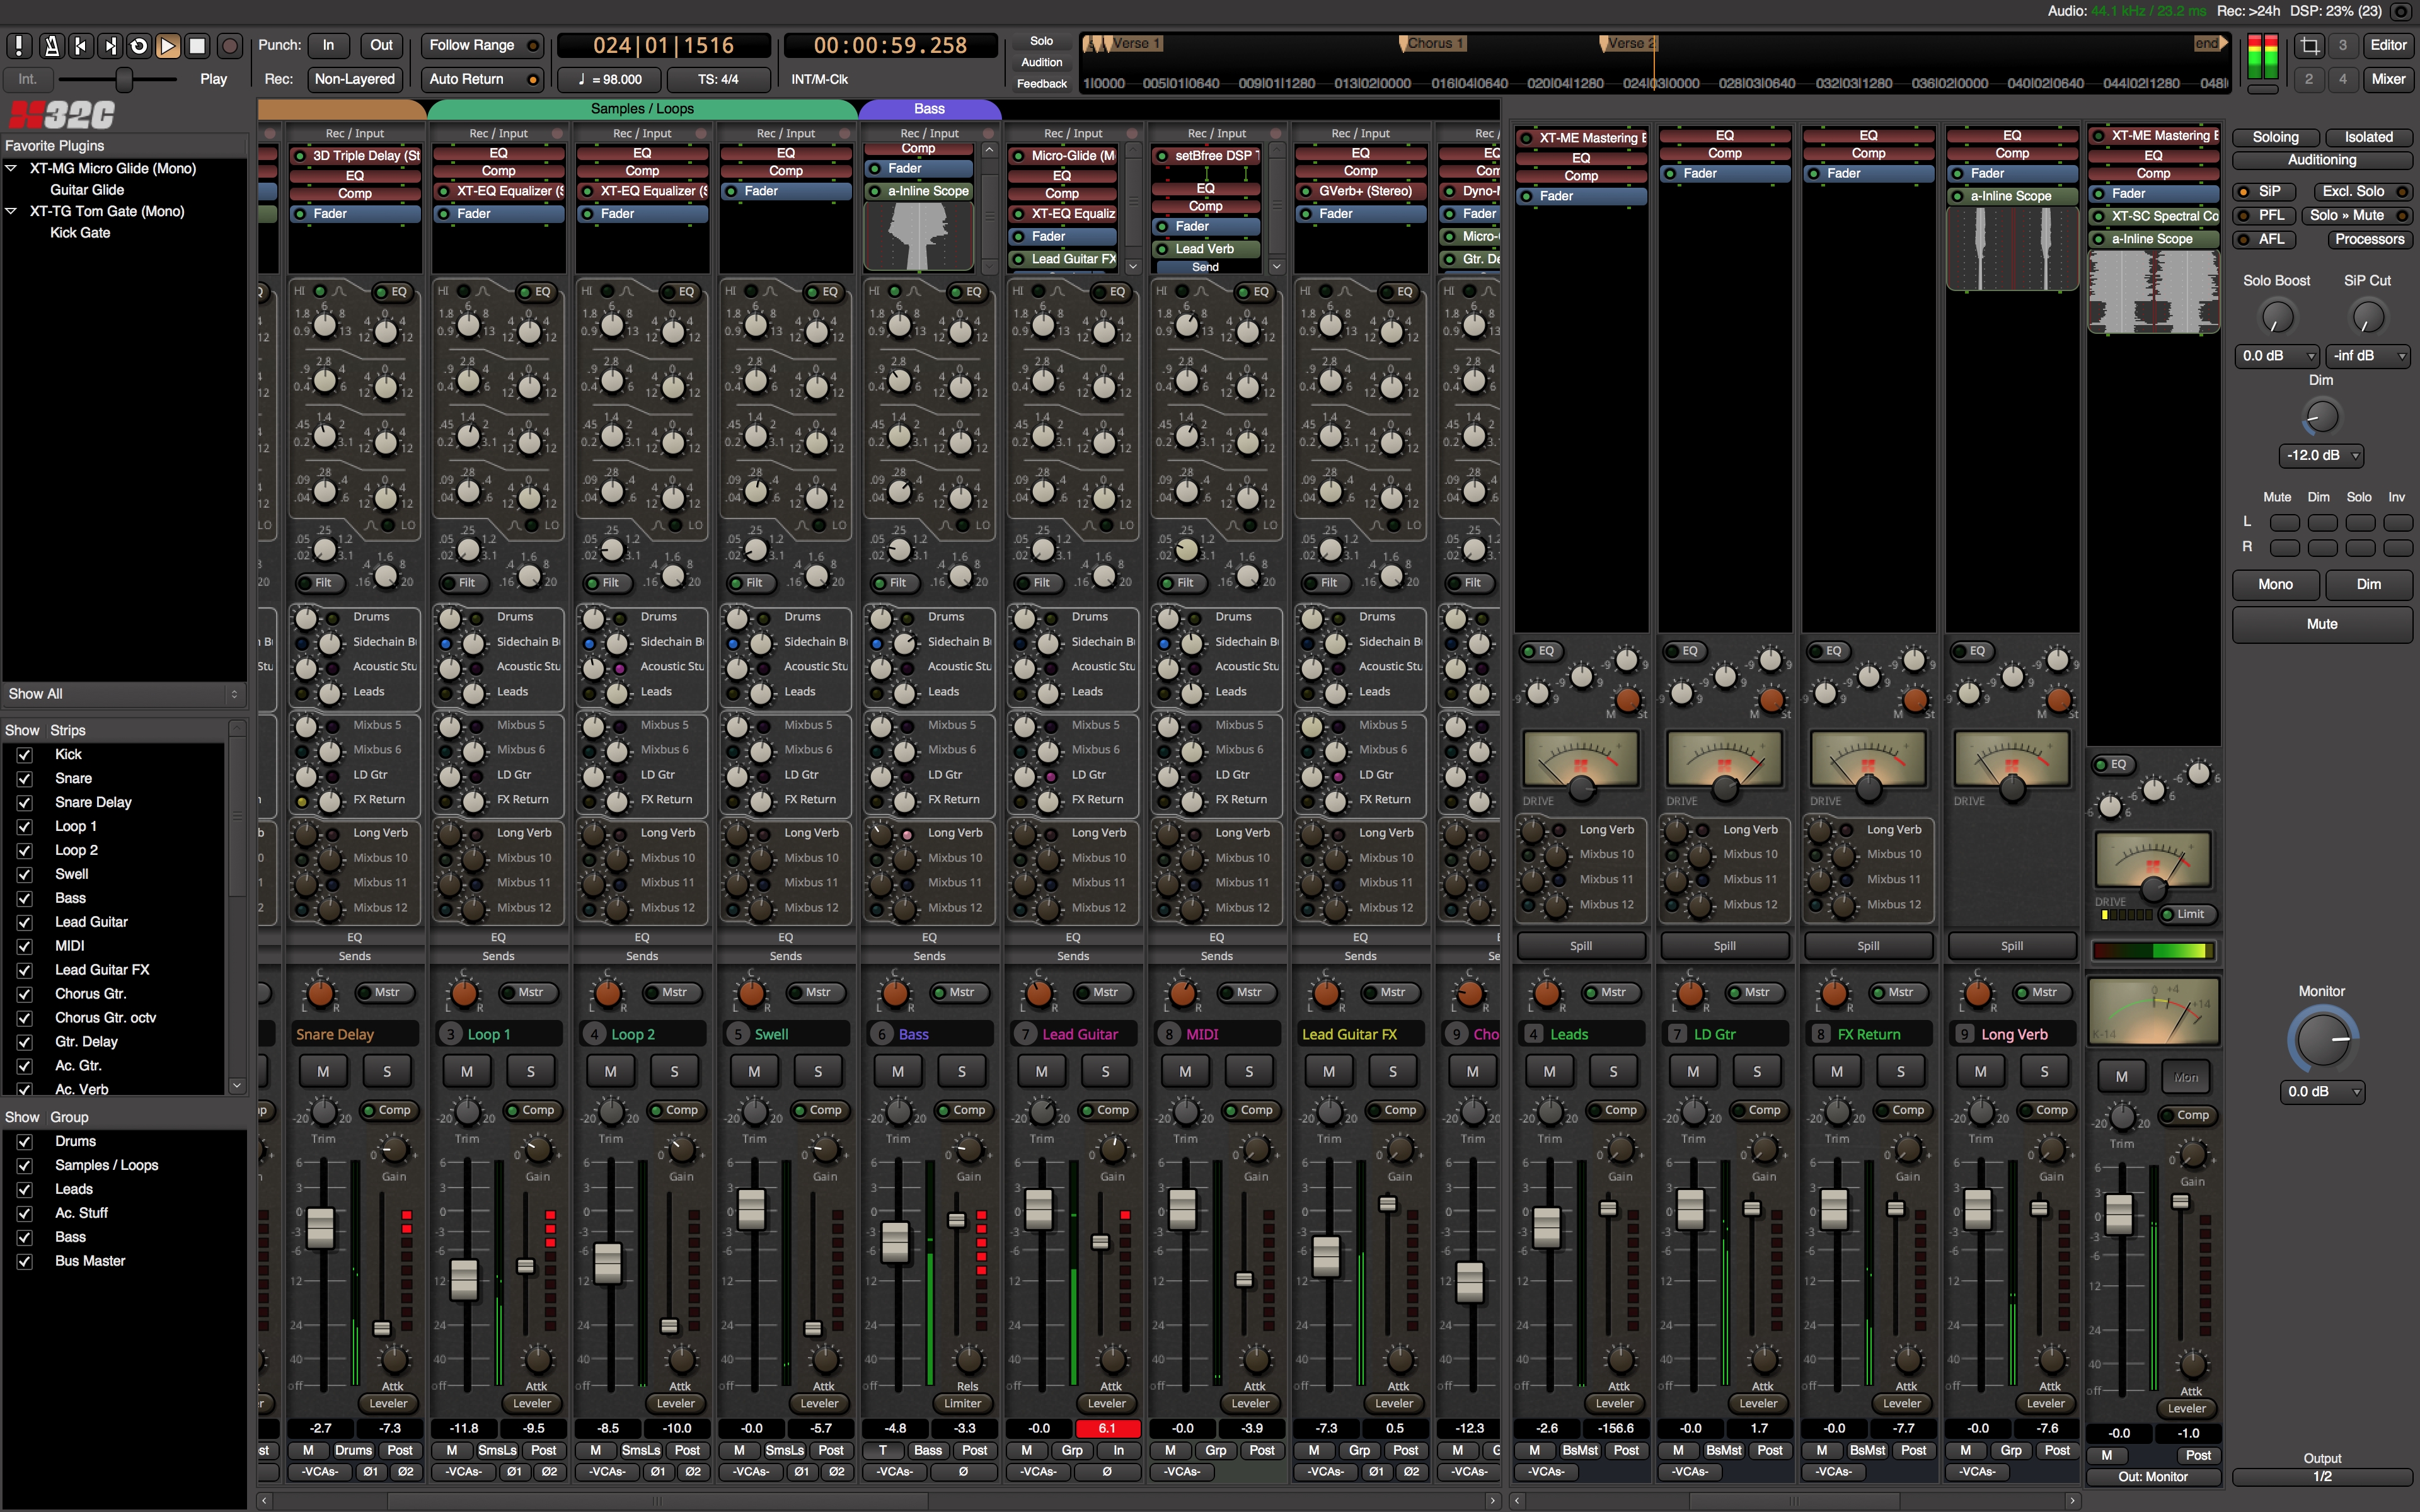
Task: Click the Stop transport icon
Action: pyautogui.click(x=196, y=45)
